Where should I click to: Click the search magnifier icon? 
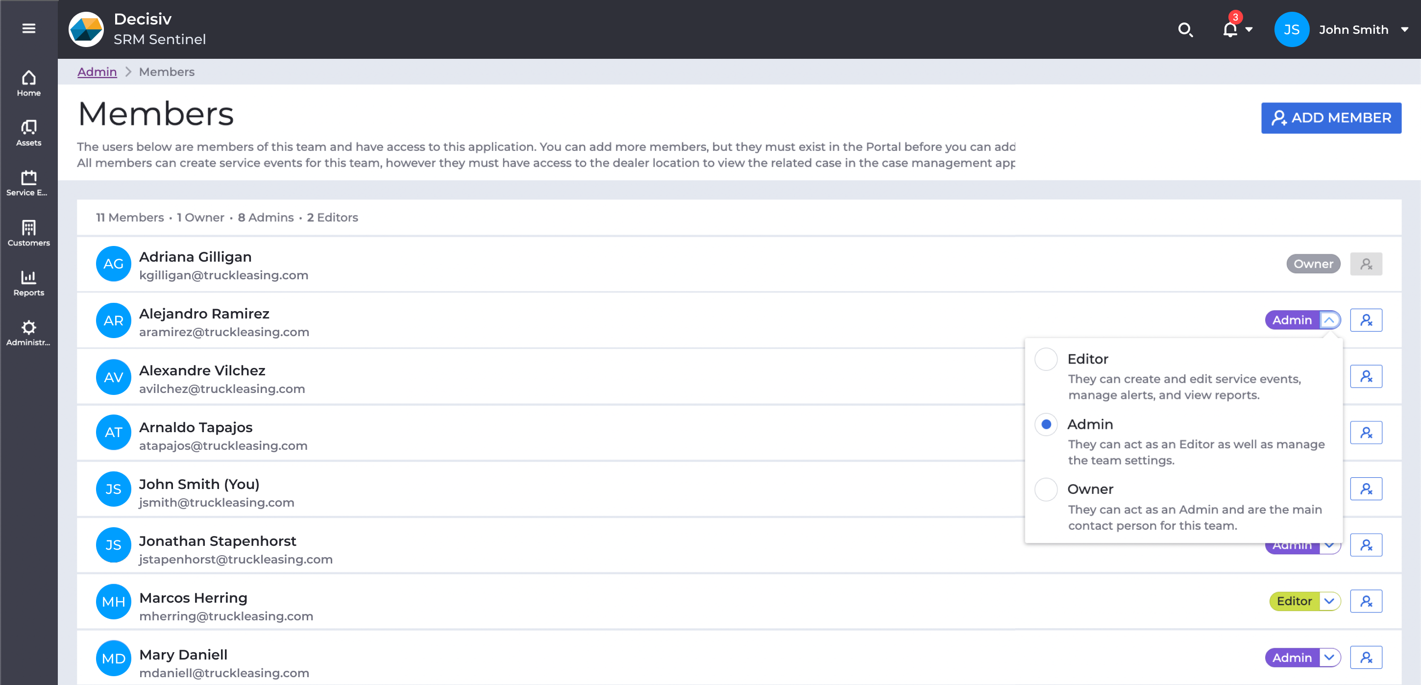1185,29
